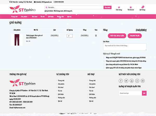The width and height of the screenshot is (156, 116).
Task: Click the Tìm kiếm search button
Action: (107, 7)
